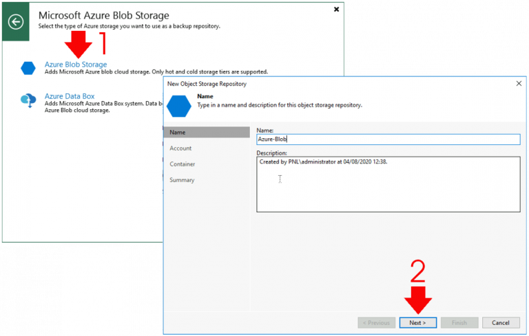
Task: Select the Account step in the wizard sidebar
Action: [180, 148]
